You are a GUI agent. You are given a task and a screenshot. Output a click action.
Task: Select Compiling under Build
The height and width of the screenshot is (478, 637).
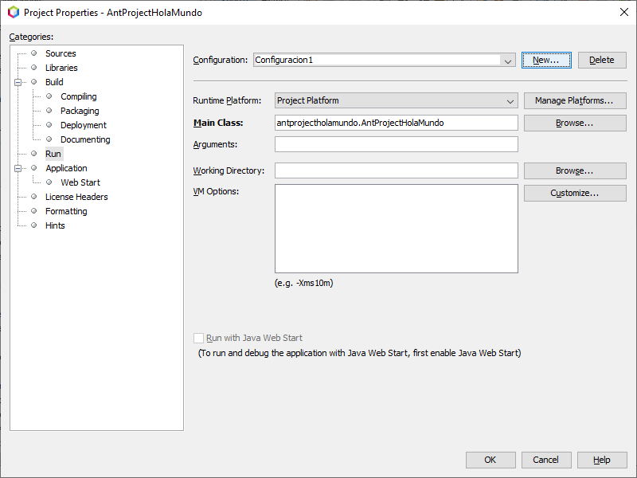tap(78, 96)
